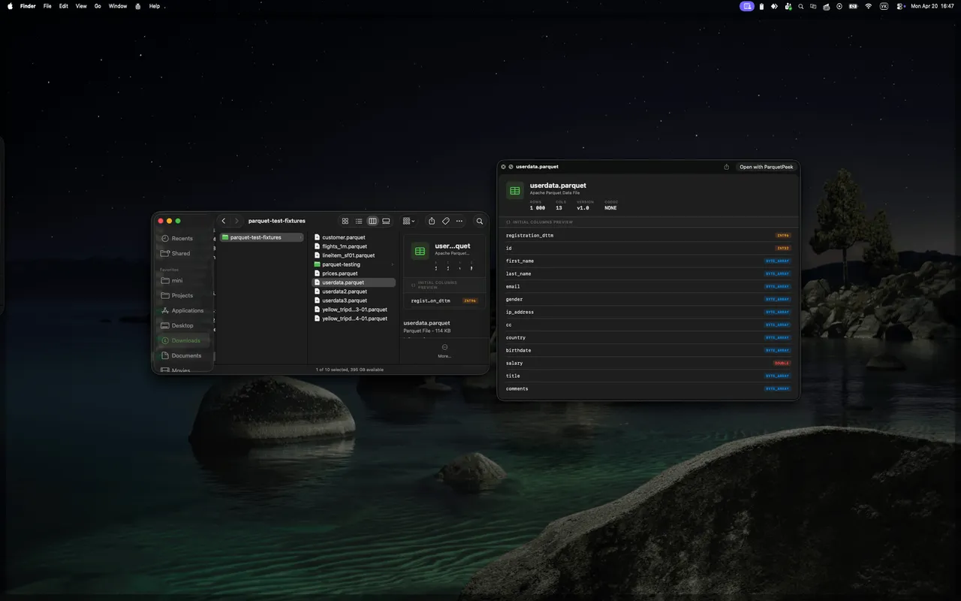Open the File menu
961x601 pixels.
[x=47, y=6]
